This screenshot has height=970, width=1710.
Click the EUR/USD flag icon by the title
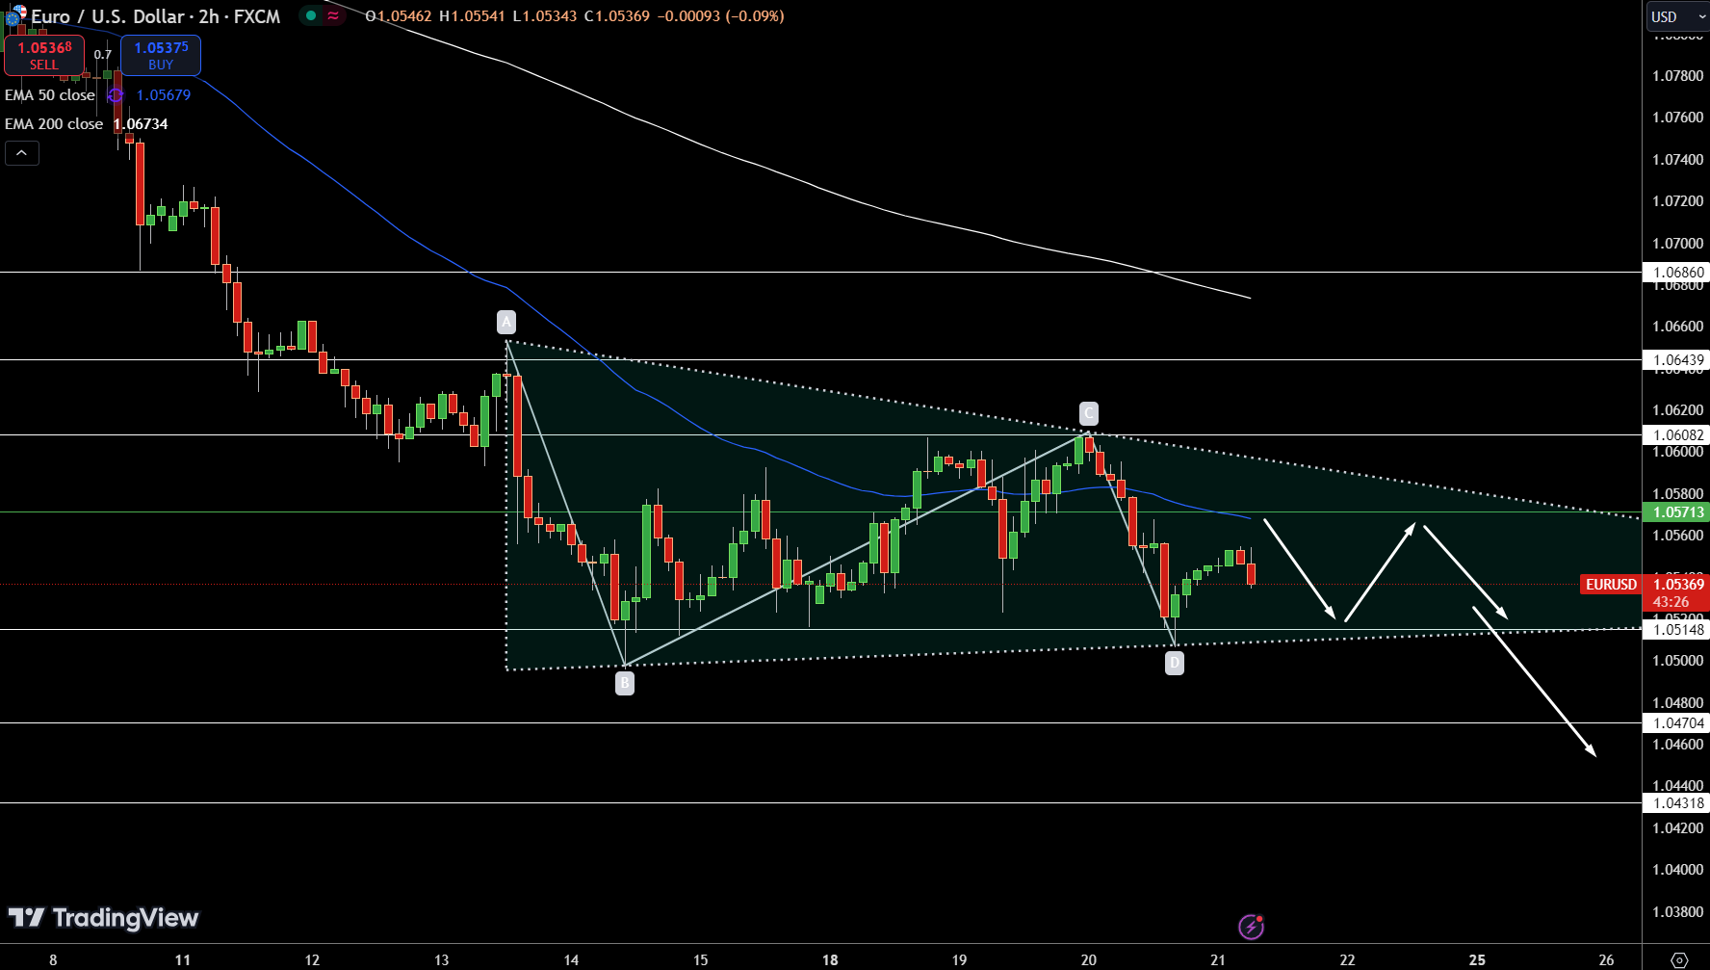[x=15, y=15]
